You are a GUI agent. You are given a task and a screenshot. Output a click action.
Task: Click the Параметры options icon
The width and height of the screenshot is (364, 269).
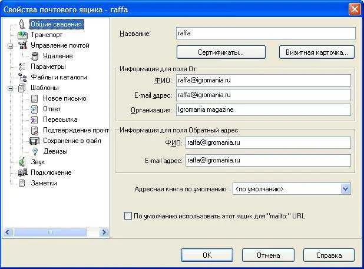pyautogui.click(x=22, y=67)
